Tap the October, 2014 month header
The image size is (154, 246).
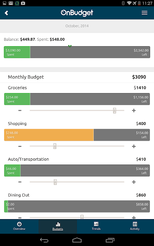coord(77,26)
